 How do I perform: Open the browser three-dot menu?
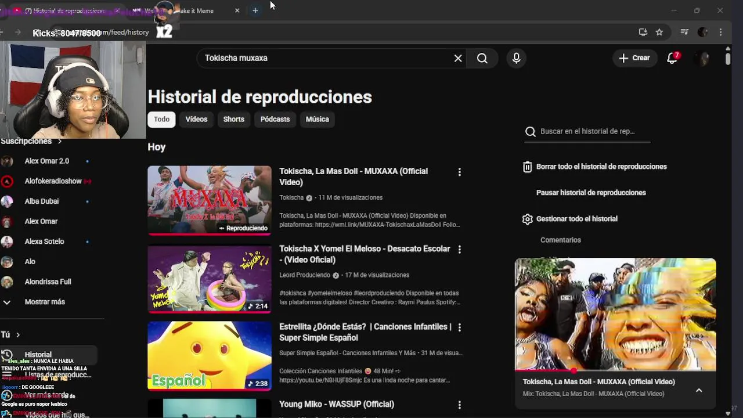point(720,33)
